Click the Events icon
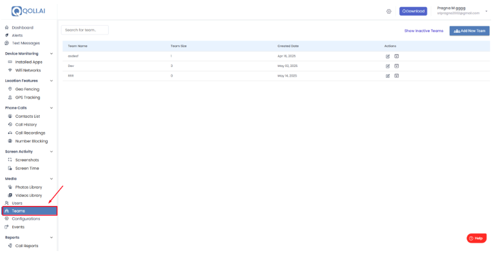Image resolution: width=493 pixels, height=253 pixels. click(x=6, y=227)
